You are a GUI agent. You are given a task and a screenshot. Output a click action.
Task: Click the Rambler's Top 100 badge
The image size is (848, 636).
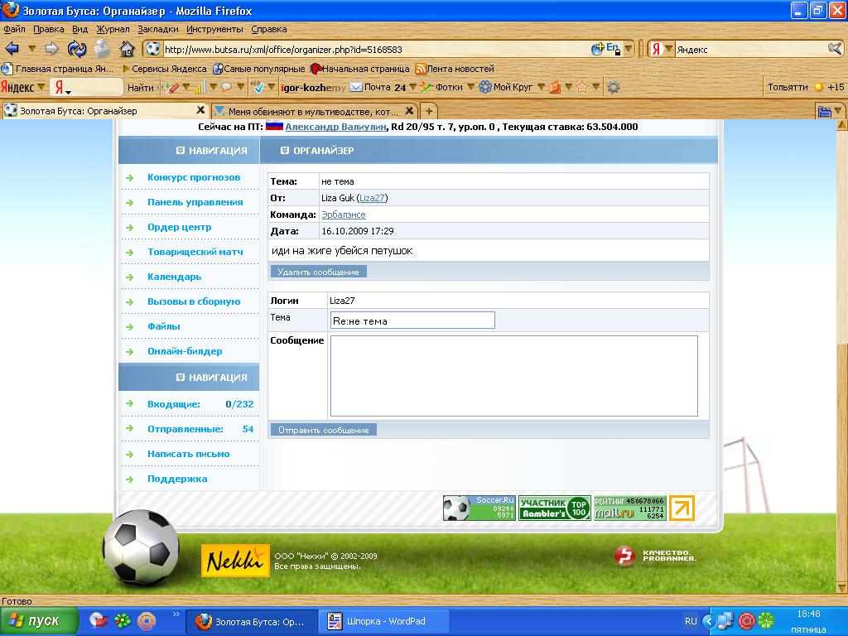coord(554,508)
